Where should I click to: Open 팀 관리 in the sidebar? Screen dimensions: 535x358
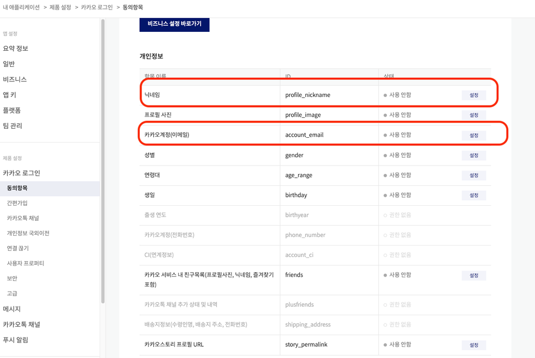(13, 125)
